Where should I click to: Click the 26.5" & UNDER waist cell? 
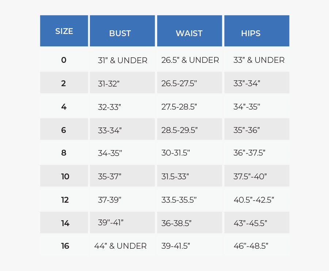[x=190, y=60]
